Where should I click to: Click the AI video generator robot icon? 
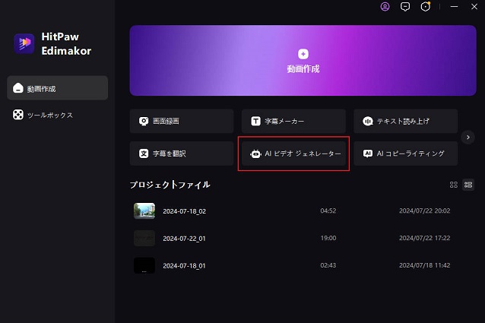tap(255, 154)
